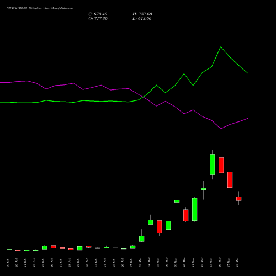Select the tall green candle for 13 Mar
This screenshot has height=276, width=276.
coord(212,164)
